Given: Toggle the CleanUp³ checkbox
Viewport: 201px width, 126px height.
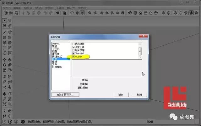Looking at the screenshot, I should (73, 53).
